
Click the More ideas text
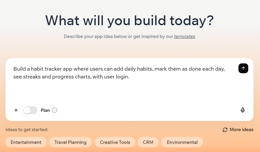241,129
